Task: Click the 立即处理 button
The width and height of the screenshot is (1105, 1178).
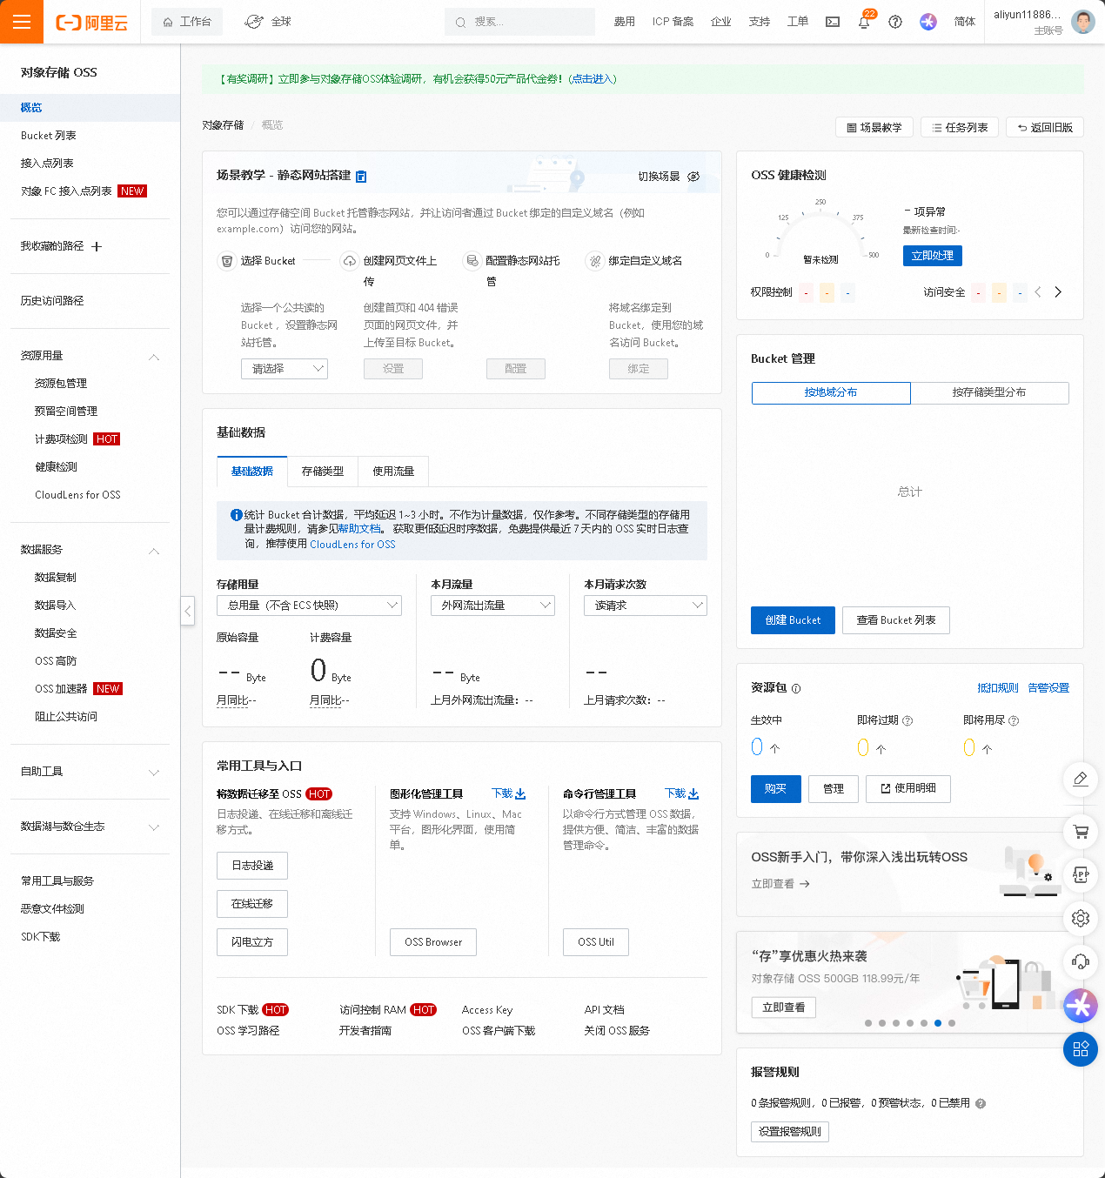Action: (x=933, y=256)
